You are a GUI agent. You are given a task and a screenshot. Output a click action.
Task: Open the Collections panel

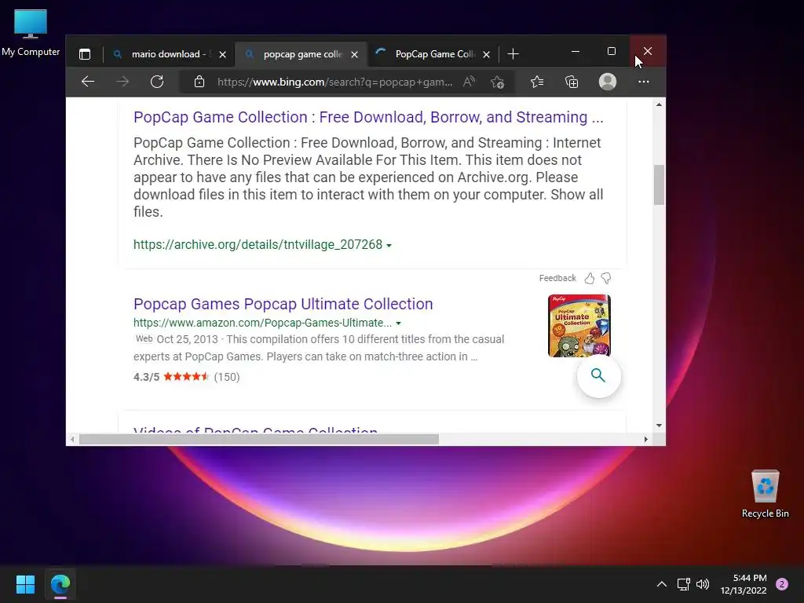tap(572, 82)
